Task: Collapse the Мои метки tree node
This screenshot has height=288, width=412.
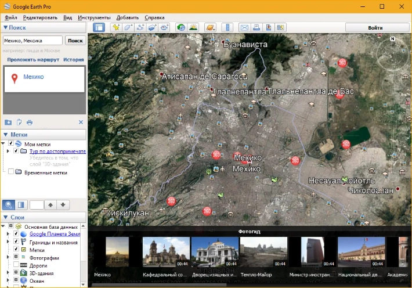Action: coord(3,143)
